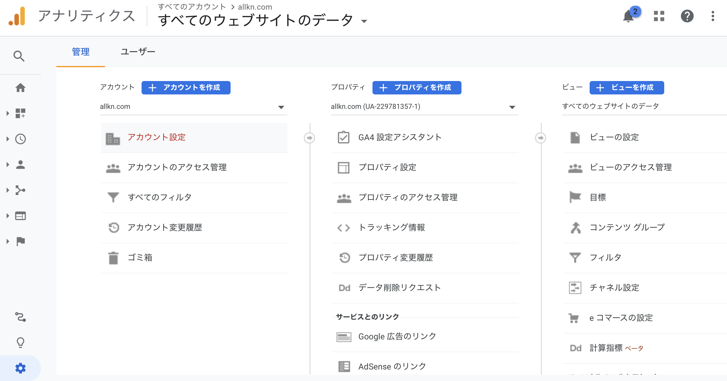Screen dimensions: 727x381
Task: Open プロパティのアクセス管理
Action: pyautogui.click(x=425, y=198)
